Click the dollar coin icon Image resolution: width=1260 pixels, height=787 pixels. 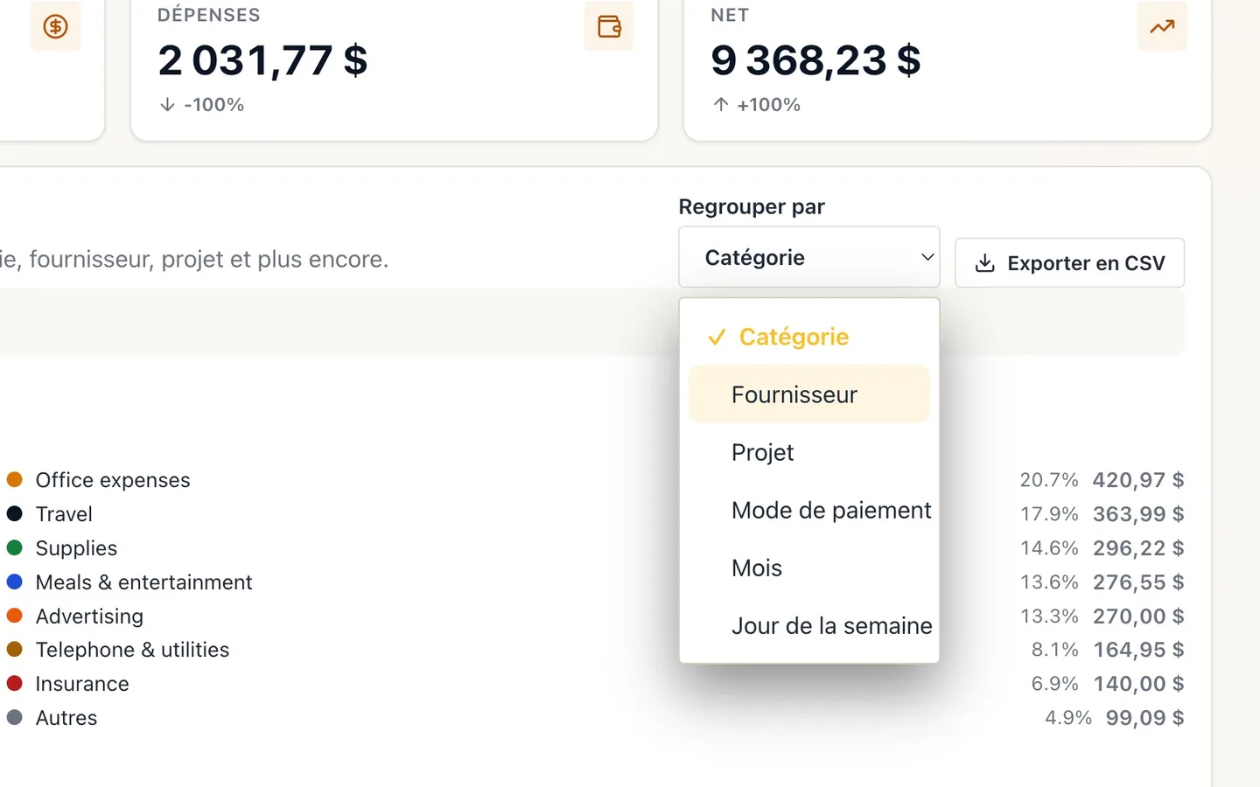[55, 26]
